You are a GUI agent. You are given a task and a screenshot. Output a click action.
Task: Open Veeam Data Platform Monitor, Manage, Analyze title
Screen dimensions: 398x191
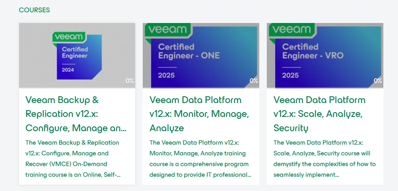tap(199, 114)
